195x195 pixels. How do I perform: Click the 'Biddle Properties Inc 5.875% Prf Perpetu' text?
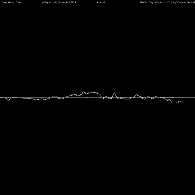163,2
